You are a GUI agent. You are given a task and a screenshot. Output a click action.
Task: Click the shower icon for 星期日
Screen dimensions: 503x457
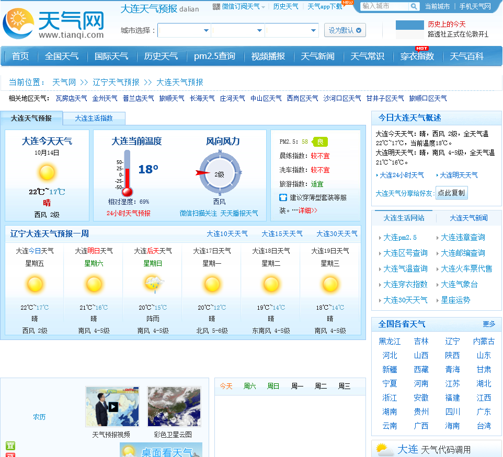point(153,284)
